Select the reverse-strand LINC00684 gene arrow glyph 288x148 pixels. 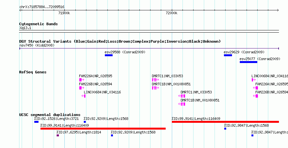(83, 96)
